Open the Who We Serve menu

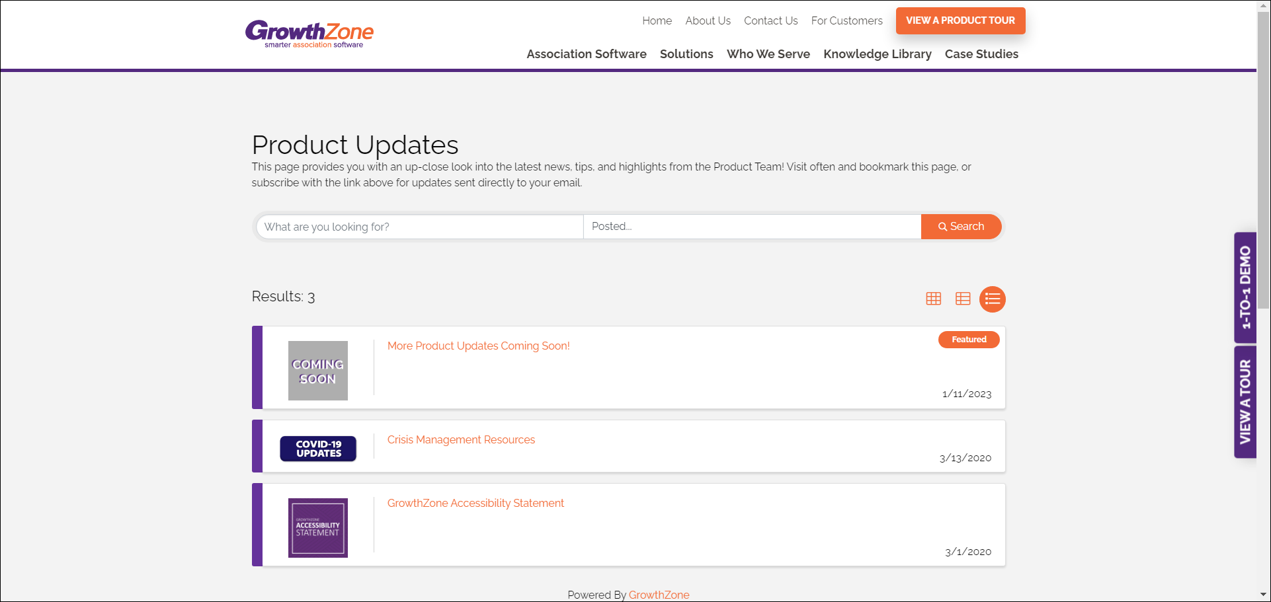click(x=768, y=54)
